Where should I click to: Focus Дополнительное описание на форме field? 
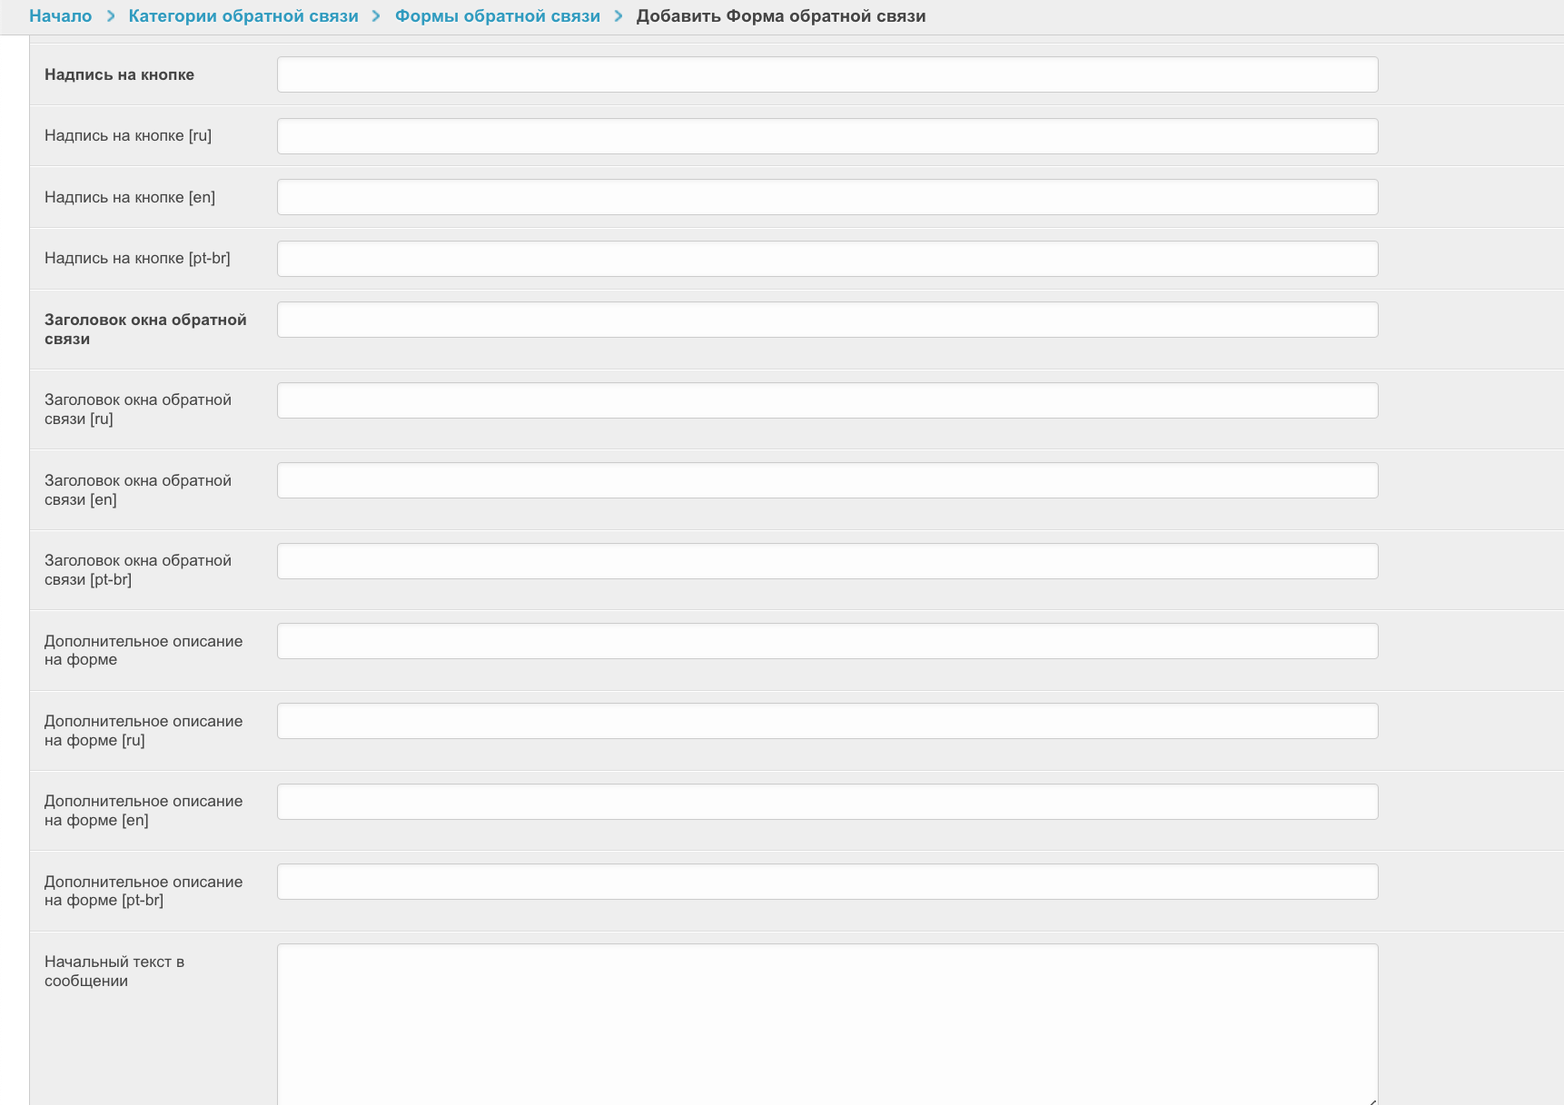point(827,641)
